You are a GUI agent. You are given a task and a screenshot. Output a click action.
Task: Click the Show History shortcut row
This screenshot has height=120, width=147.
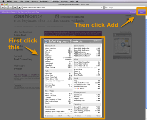coord(58,67)
